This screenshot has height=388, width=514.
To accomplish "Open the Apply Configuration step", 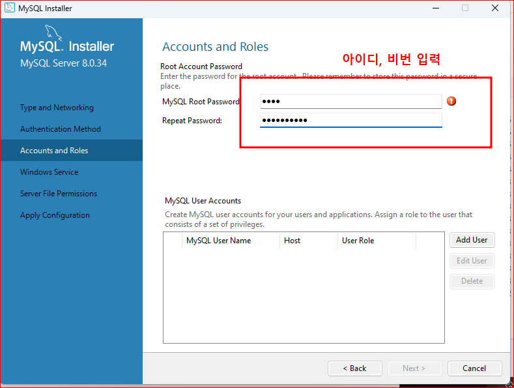I will click(x=55, y=215).
